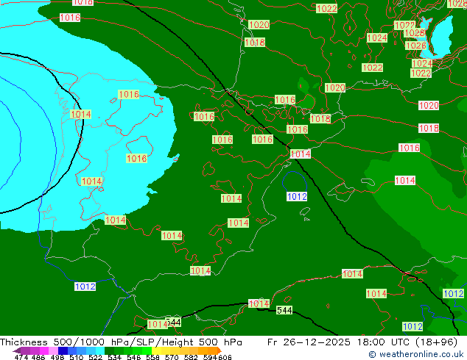Select the magenta legend swatch before light pink
Screen dimensions: 467x360
(x=44, y=350)
